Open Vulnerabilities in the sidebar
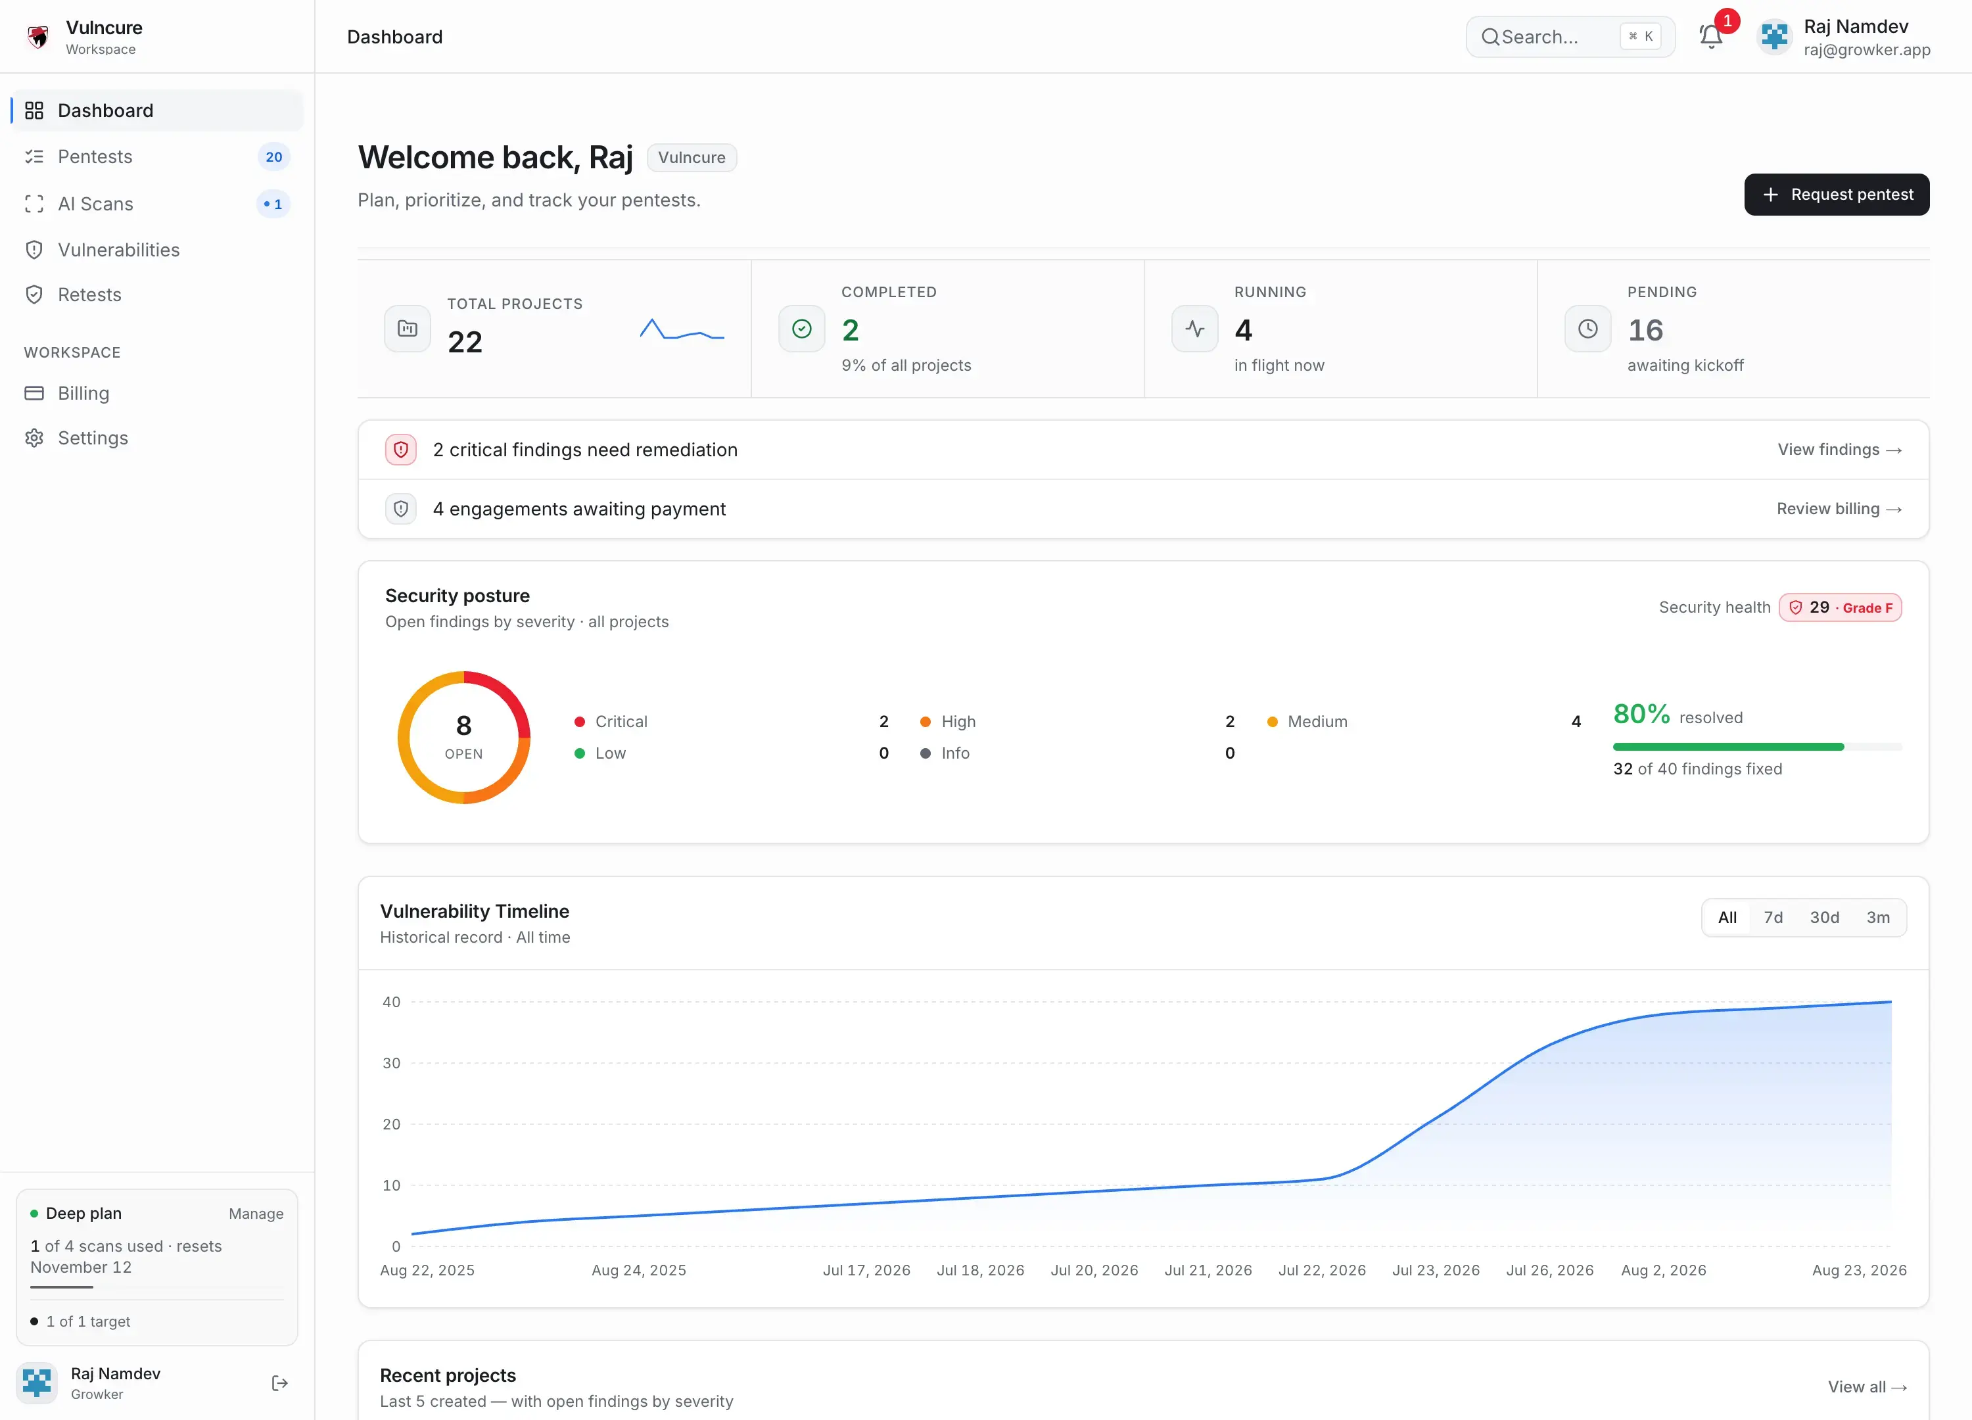Image resolution: width=1972 pixels, height=1420 pixels. click(x=157, y=250)
